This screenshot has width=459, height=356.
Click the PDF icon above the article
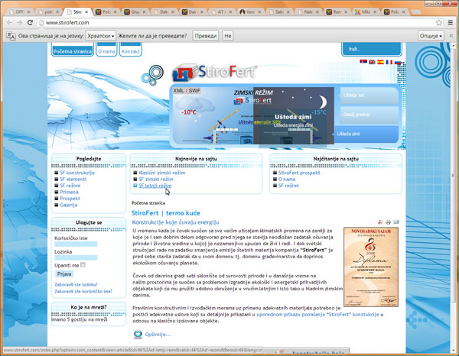pyautogui.click(x=379, y=222)
